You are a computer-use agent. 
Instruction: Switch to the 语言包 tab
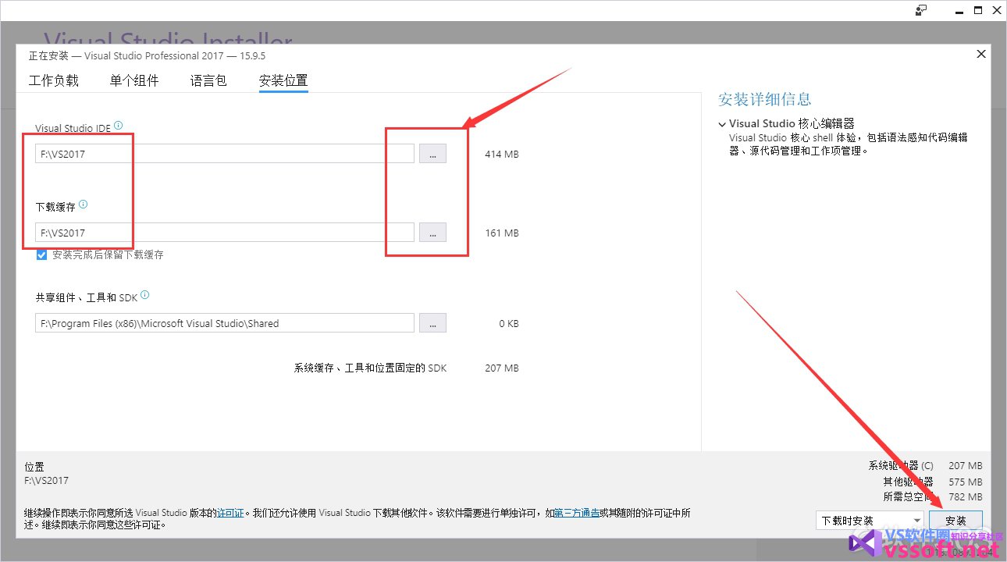click(208, 80)
